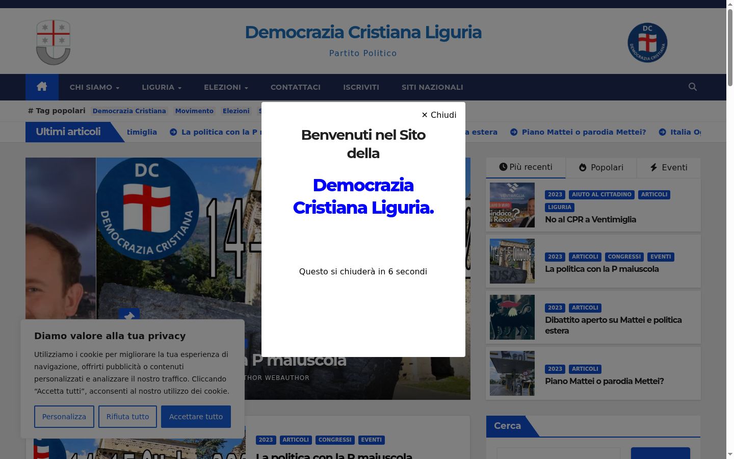
Task: Click the Liguria region coat of arms logo
Action: coord(54,42)
